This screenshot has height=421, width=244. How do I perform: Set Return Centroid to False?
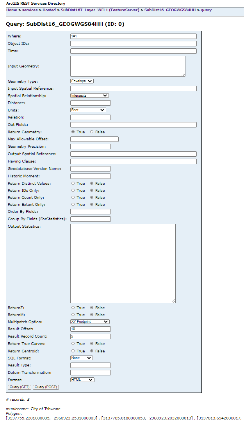click(x=92, y=351)
